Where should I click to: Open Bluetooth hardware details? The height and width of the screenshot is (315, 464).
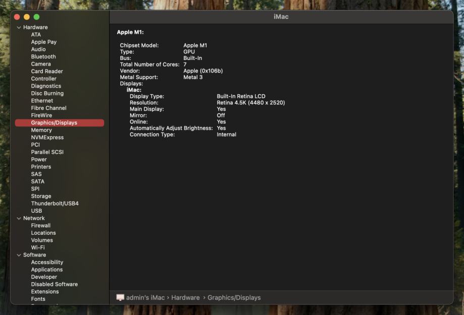(43, 56)
